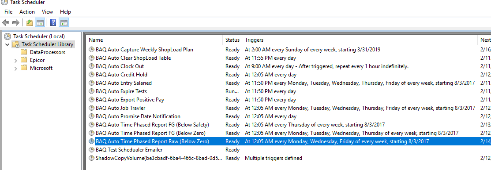Select the BAQ Auto Job Travler task

pos(120,108)
